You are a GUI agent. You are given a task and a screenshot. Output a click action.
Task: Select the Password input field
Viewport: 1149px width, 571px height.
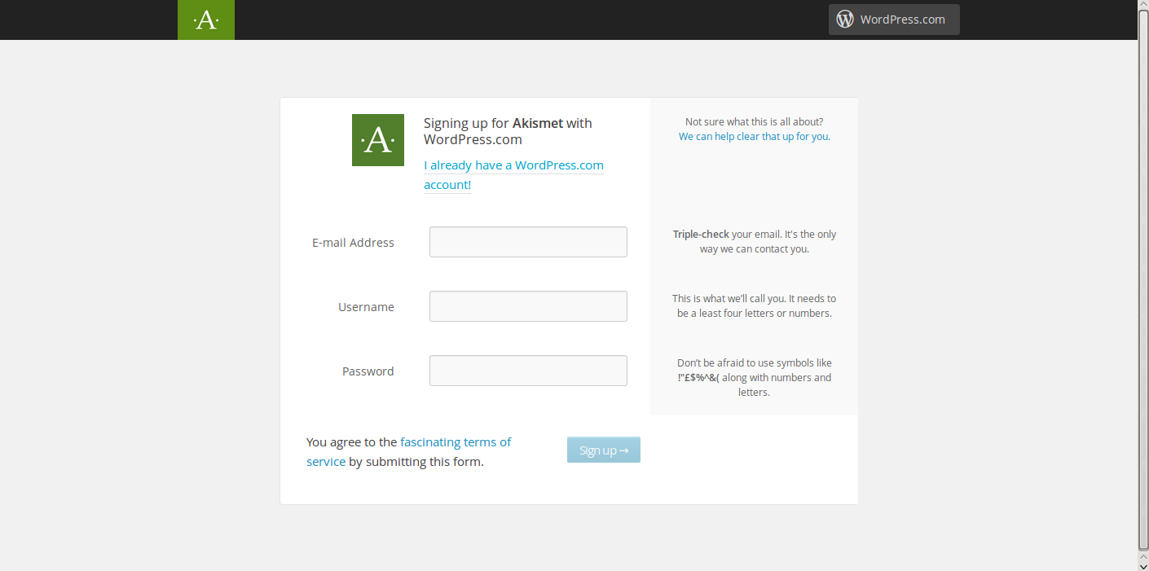[528, 371]
